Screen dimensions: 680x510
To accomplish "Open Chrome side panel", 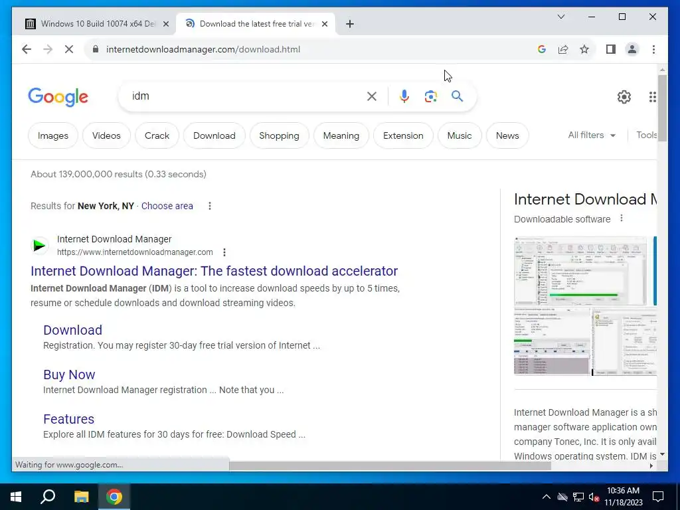I will tap(611, 49).
